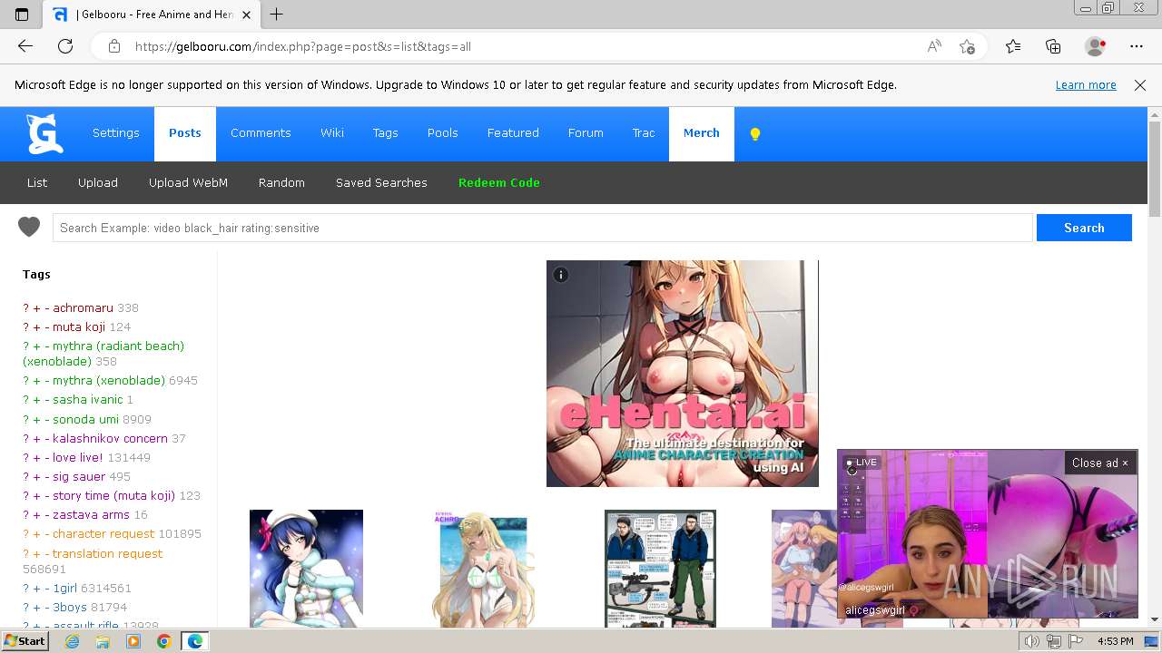Go to the Forum
The width and height of the screenshot is (1162, 653).
coord(586,133)
